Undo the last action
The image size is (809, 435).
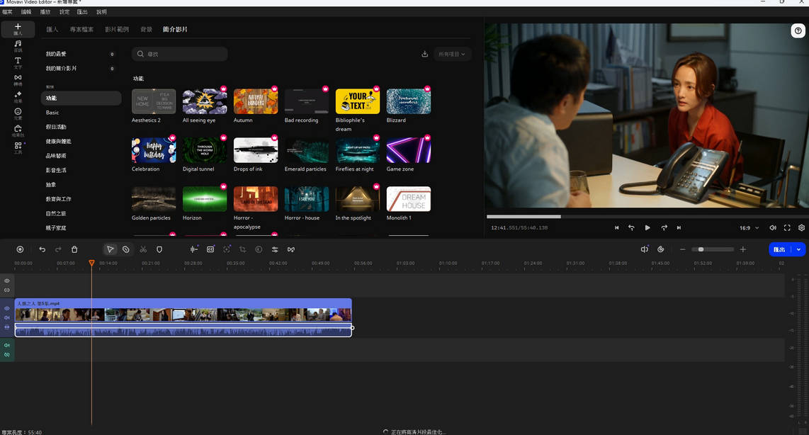(43, 249)
